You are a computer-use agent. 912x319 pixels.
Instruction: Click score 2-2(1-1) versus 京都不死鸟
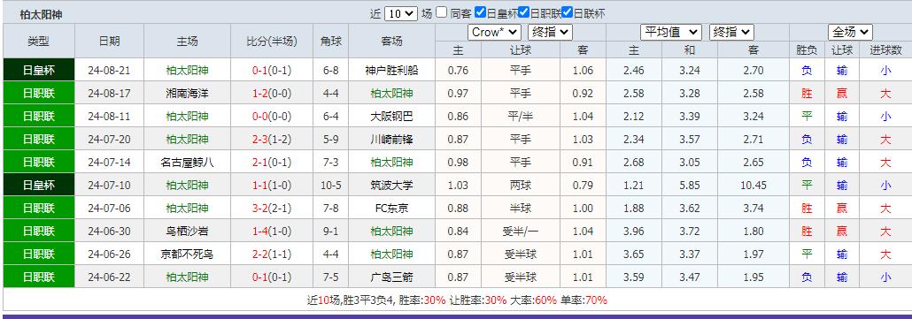pyautogui.click(x=272, y=254)
